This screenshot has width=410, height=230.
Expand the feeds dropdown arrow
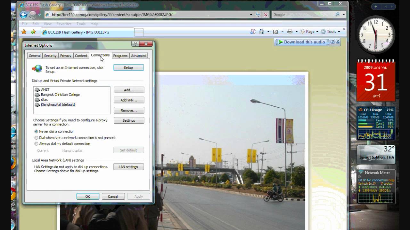[x=282, y=32]
